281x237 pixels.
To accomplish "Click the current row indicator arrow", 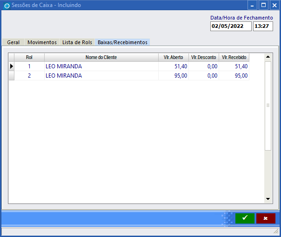I will [12, 66].
